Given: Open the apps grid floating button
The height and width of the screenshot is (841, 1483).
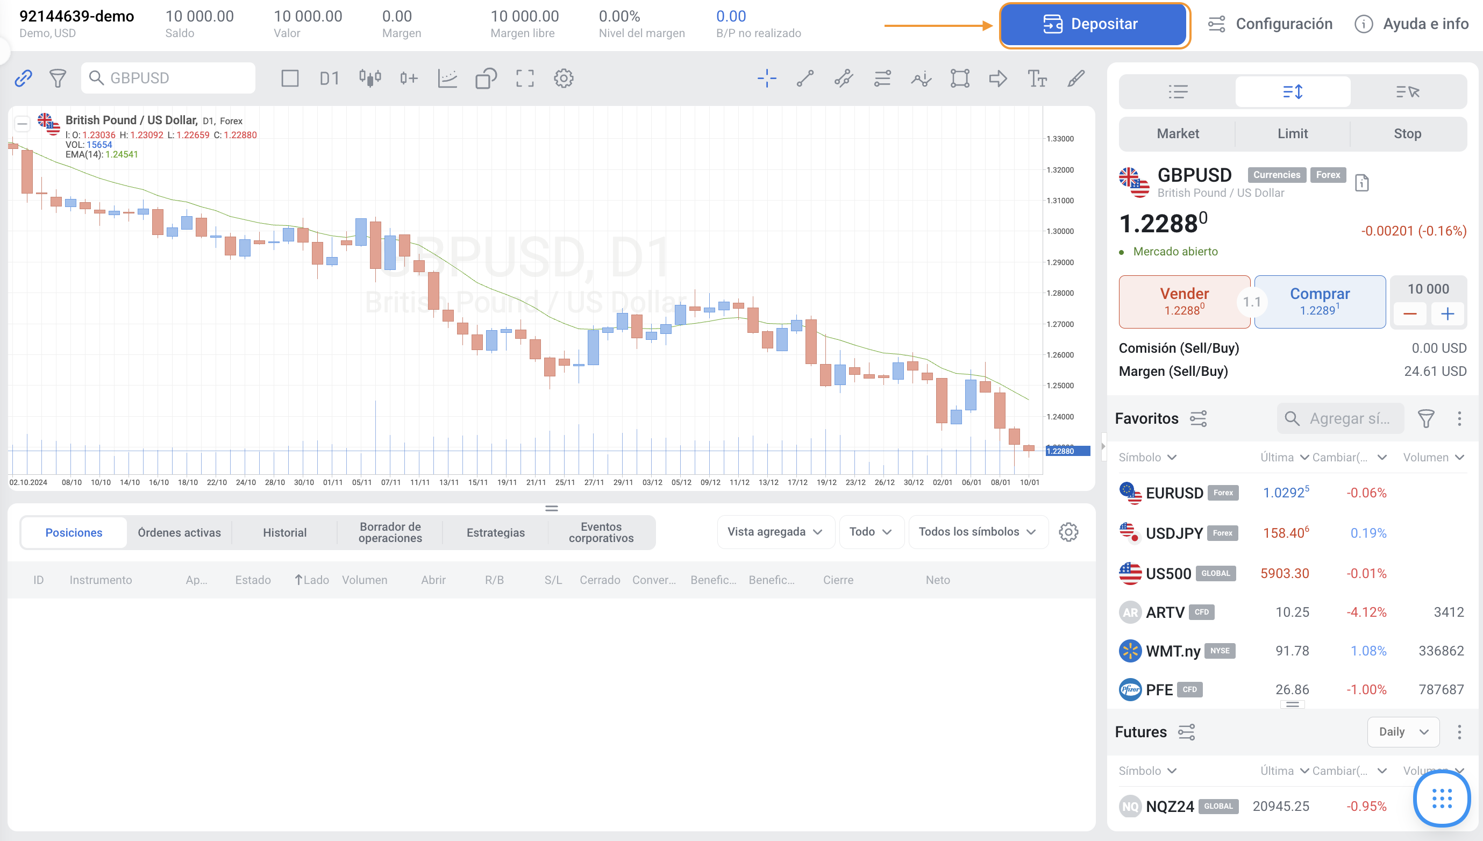Looking at the screenshot, I should [1442, 799].
